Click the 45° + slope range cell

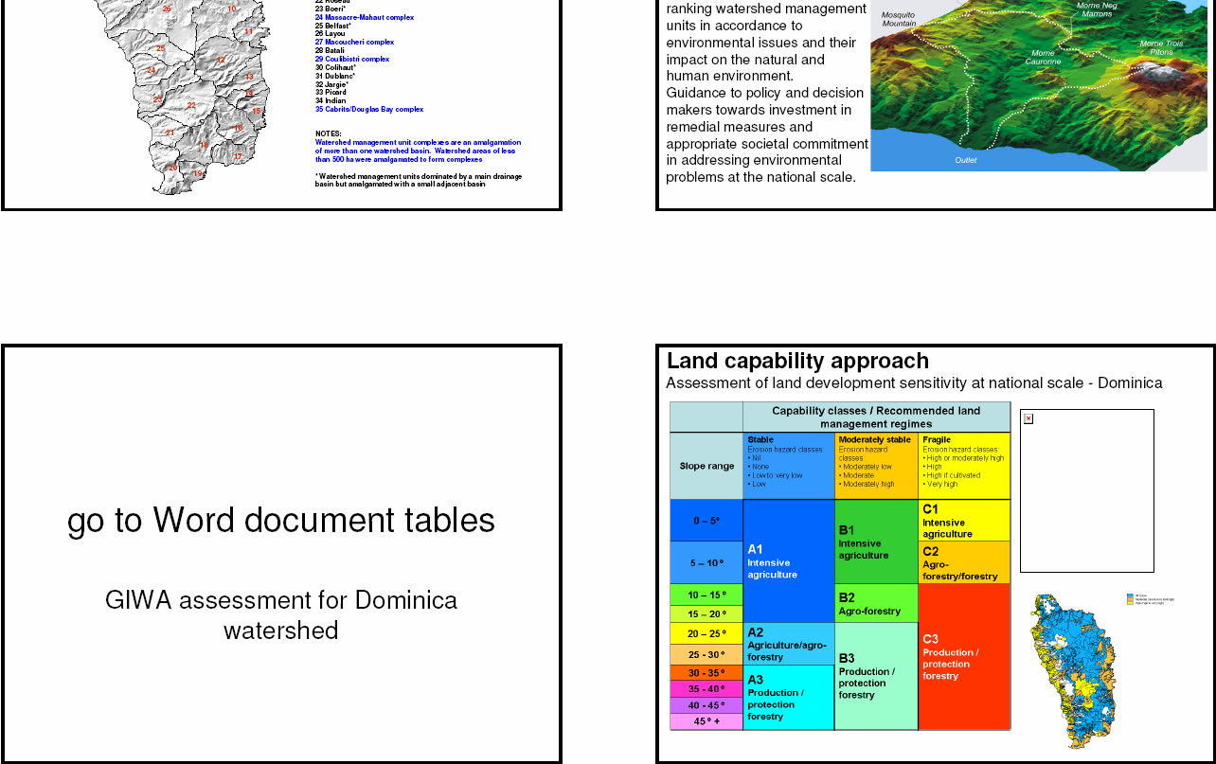(706, 721)
